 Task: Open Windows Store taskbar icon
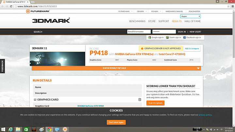[x=26, y=129]
